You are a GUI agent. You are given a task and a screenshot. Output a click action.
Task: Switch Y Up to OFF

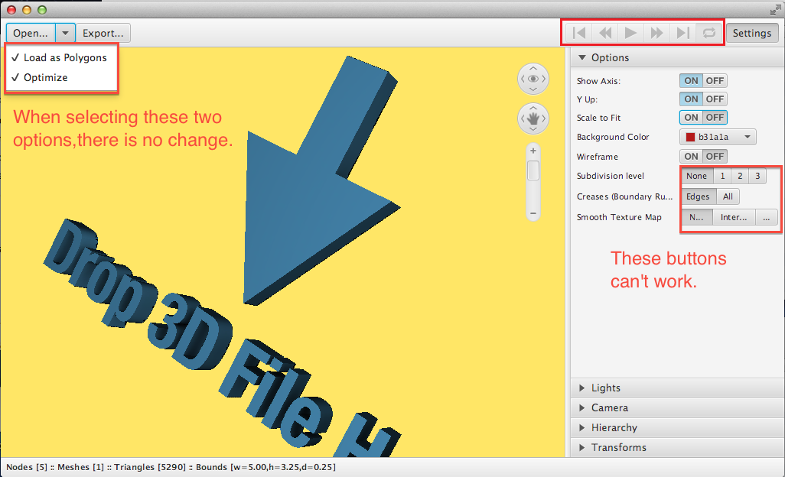[715, 99]
